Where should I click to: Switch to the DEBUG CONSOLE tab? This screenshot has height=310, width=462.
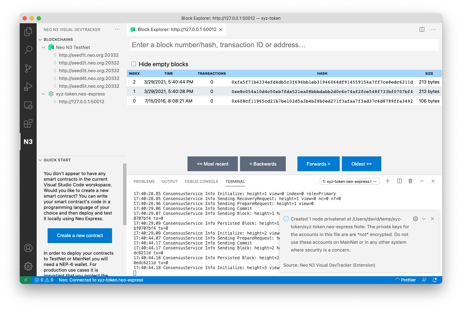[202, 181]
